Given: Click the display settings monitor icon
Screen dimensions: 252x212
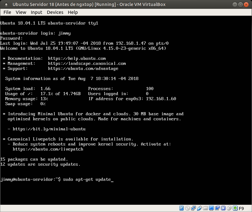Looking at the screenshot, I should pyautogui.click(x=211, y=208).
